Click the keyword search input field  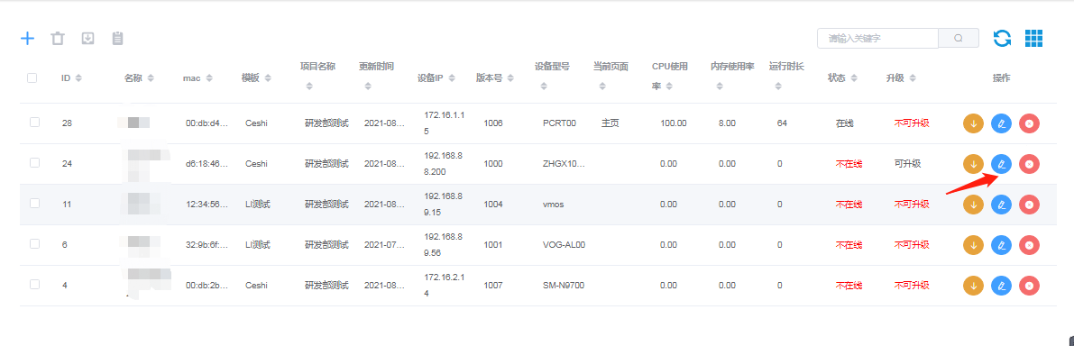pyautogui.click(x=877, y=38)
